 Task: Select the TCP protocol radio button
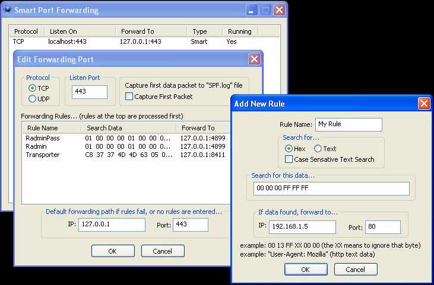tap(33, 88)
